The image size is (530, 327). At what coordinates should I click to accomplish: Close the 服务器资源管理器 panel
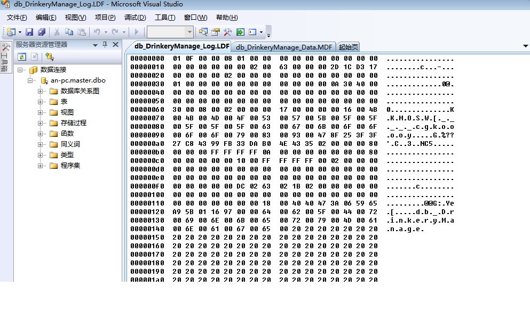(116, 45)
